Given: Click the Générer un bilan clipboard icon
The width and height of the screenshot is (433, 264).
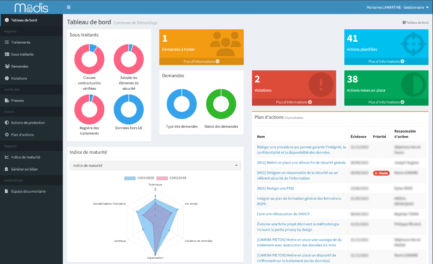Looking at the screenshot, I should pyautogui.click(x=6, y=169).
